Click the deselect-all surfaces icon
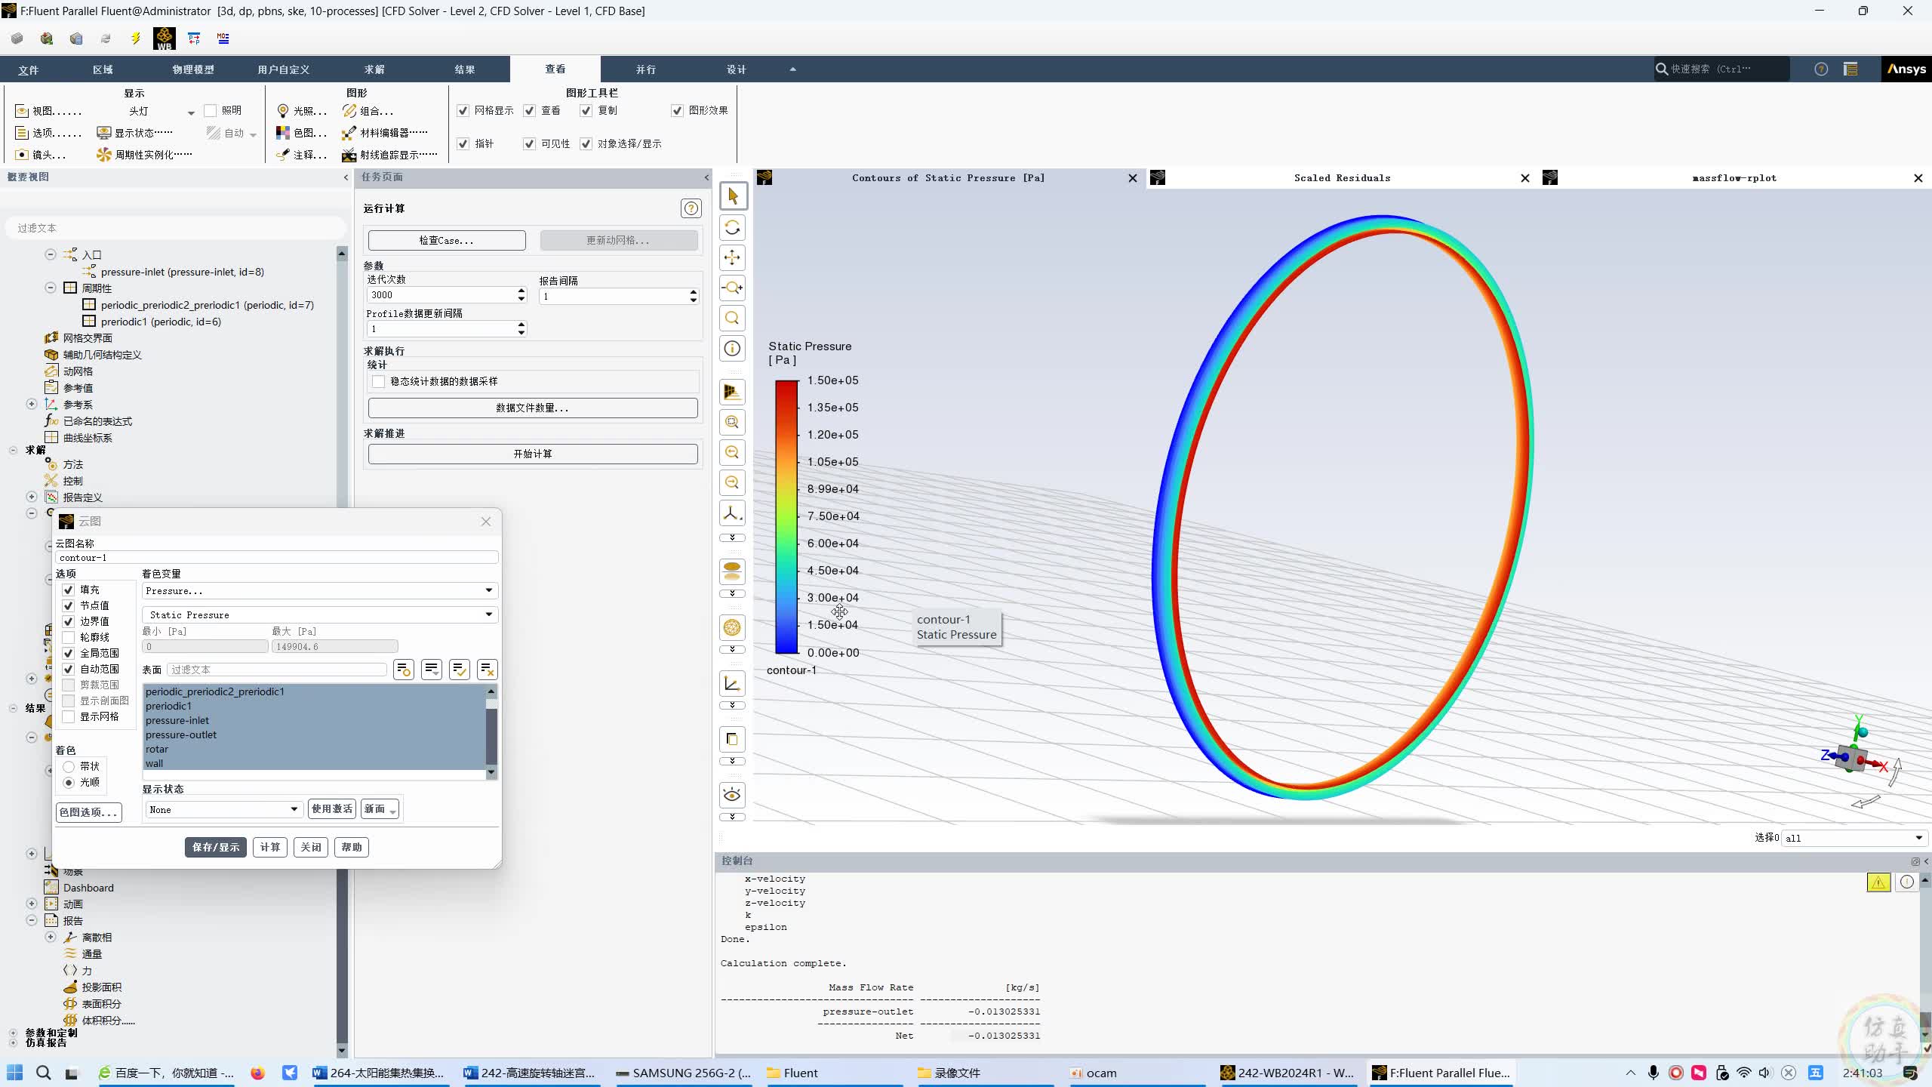 (487, 670)
